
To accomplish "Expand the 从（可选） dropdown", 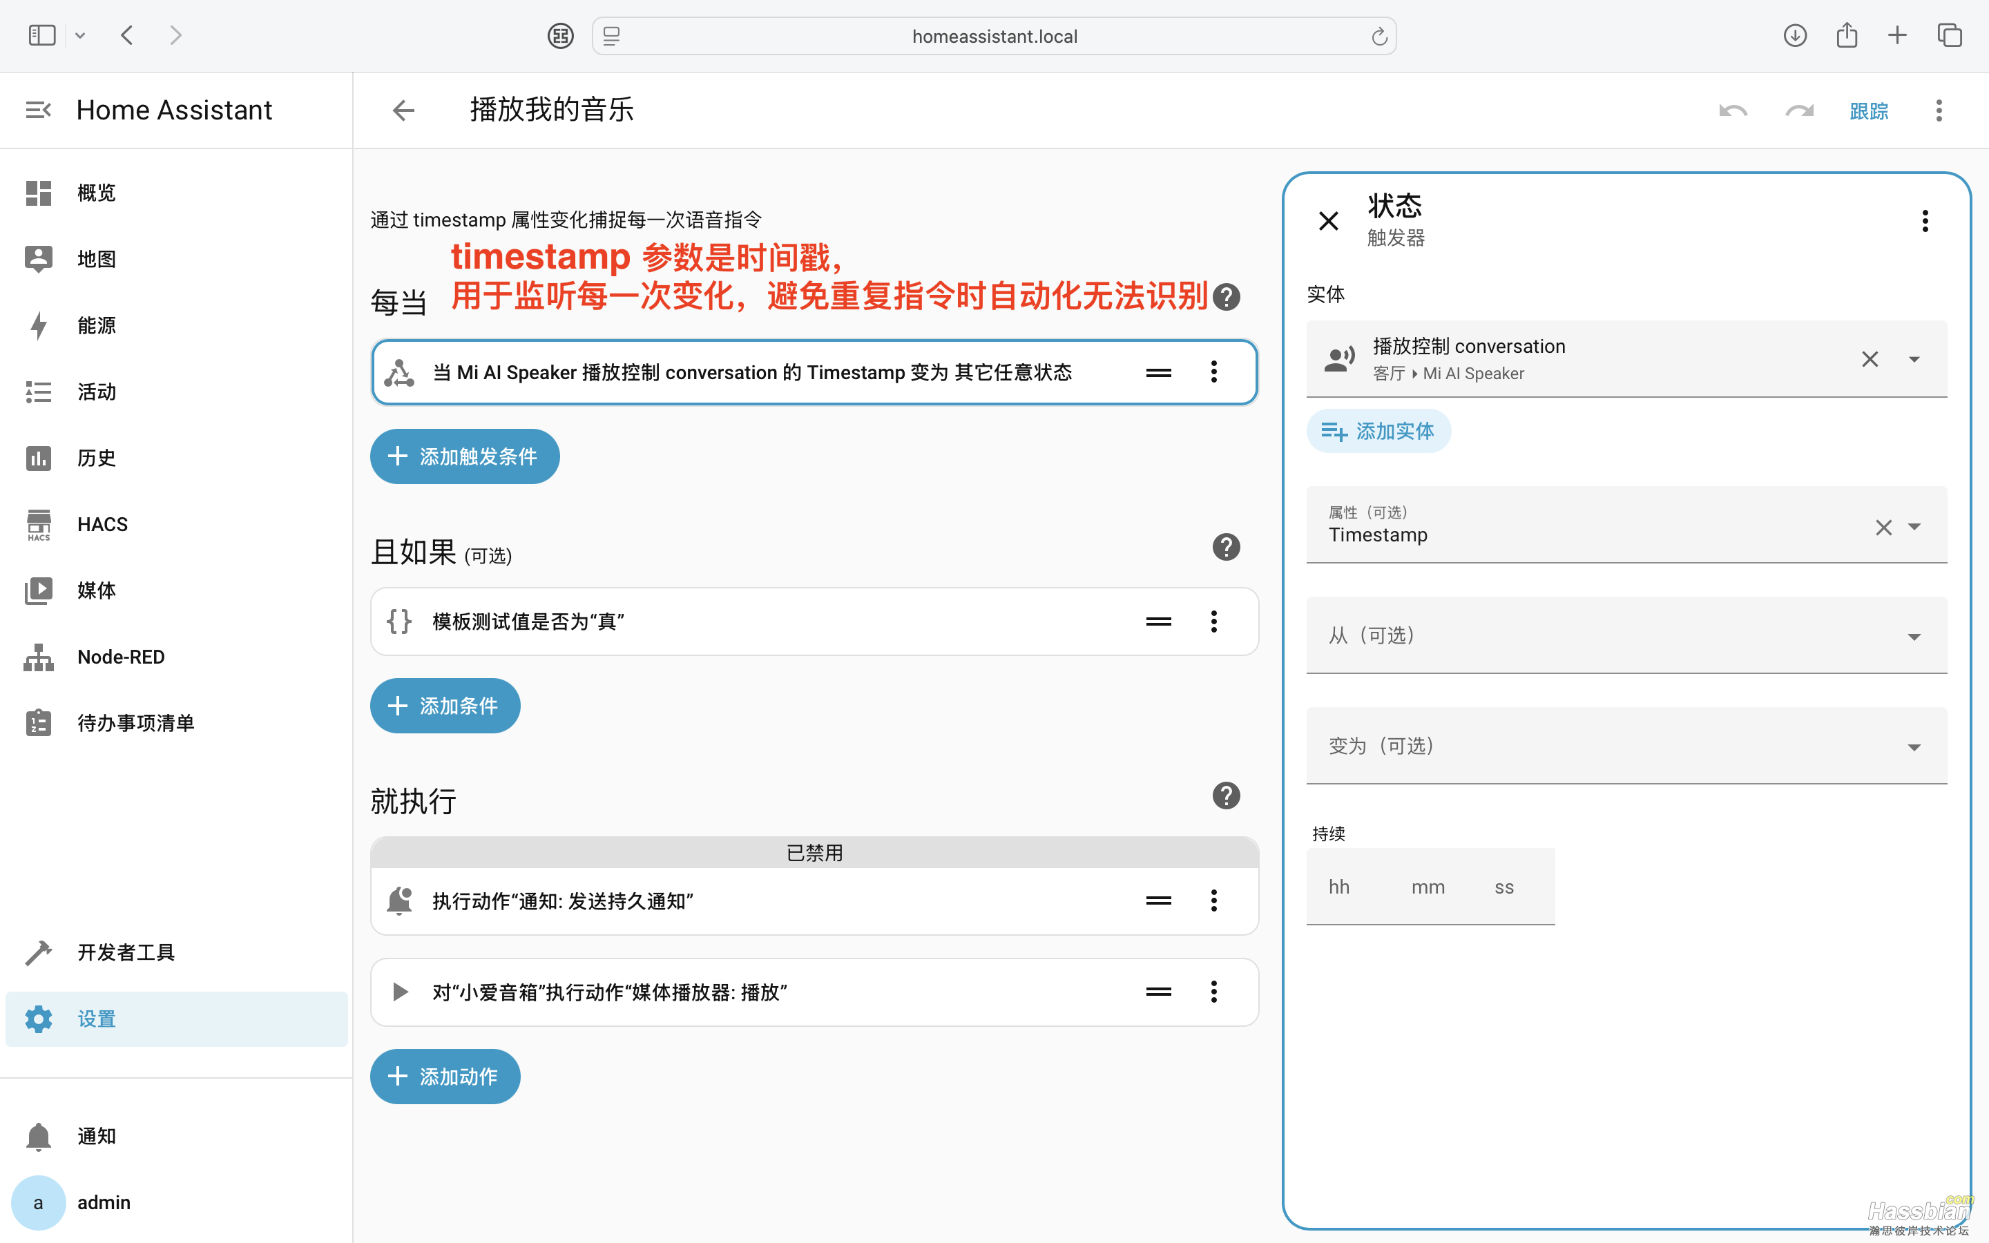I will [x=1914, y=637].
